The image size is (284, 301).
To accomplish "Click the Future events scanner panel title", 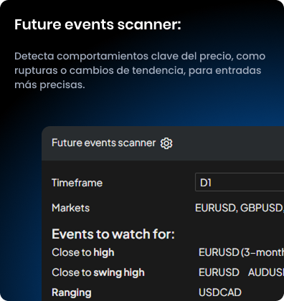I will 104,143.
